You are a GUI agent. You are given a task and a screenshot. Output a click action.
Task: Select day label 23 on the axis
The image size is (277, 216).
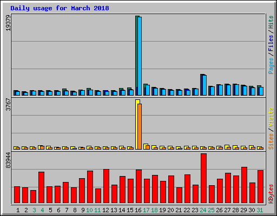click(x=195, y=210)
